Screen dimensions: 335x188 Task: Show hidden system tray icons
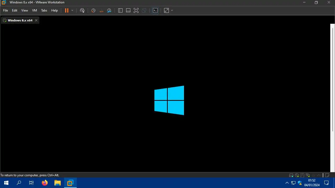pyautogui.click(x=287, y=183)
